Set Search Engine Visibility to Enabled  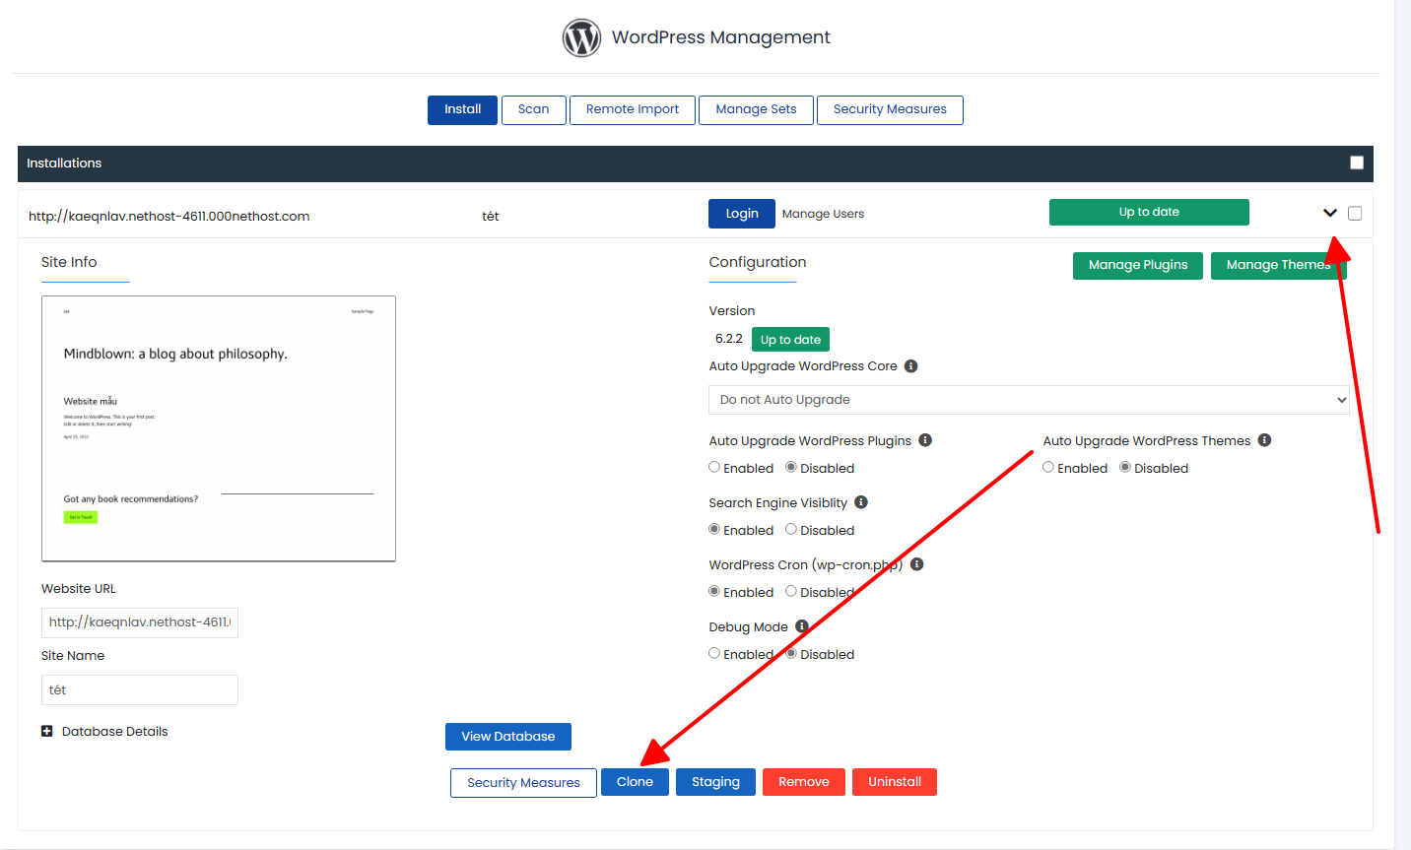point(714,529)
